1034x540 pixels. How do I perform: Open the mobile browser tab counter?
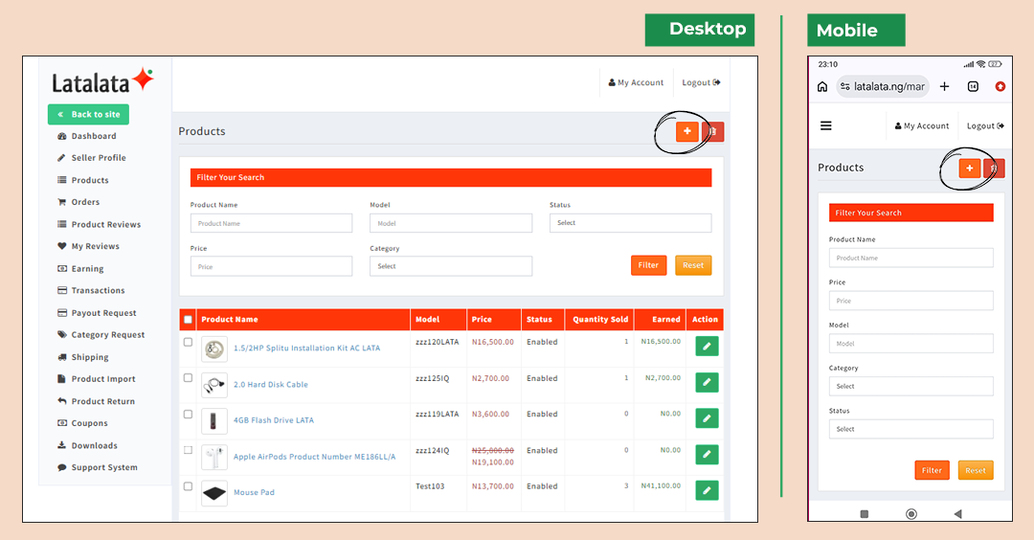click(973, 86)
